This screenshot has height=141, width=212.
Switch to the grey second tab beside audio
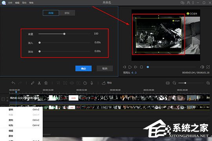click(x=67, y=13)
